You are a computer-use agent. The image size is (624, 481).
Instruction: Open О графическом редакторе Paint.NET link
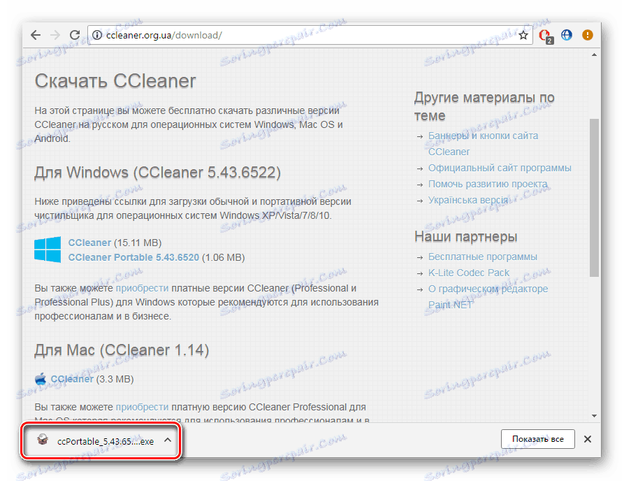[x=488, y=296]
